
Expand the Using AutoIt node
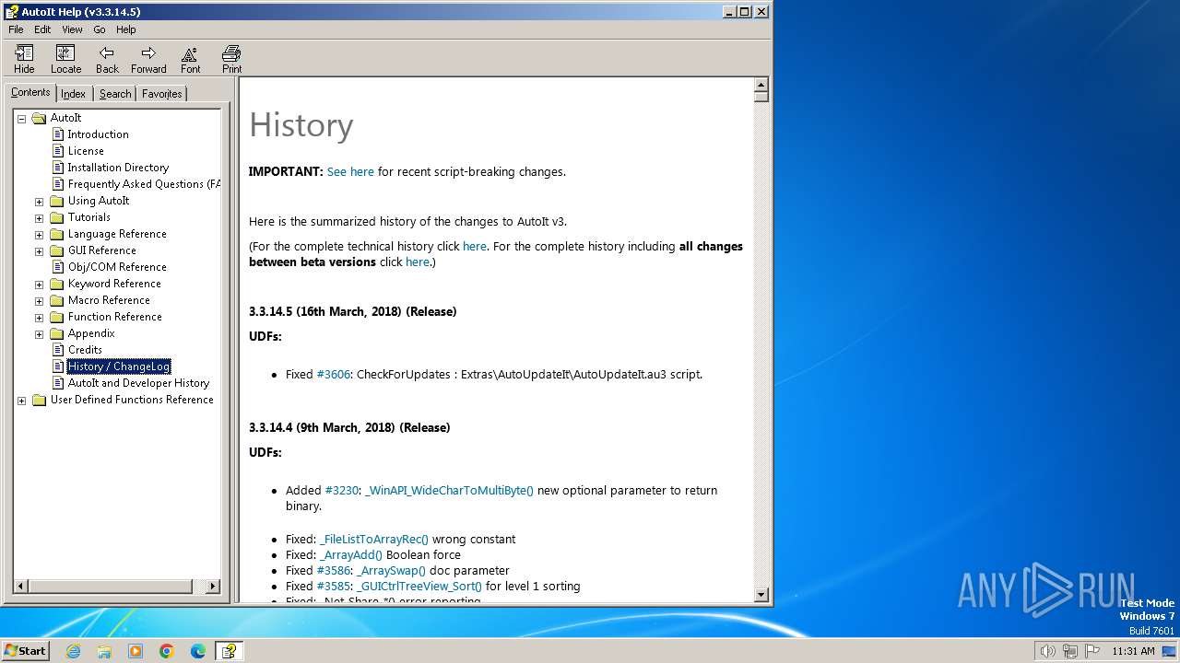(39, 202)
